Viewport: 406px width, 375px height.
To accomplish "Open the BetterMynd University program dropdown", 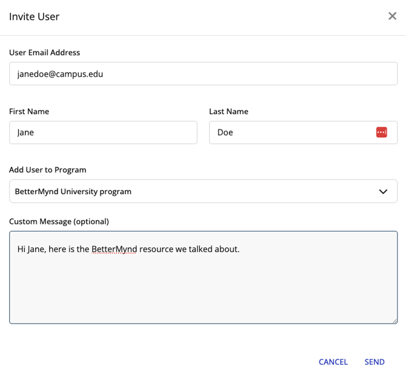I will tap(194, 192).
